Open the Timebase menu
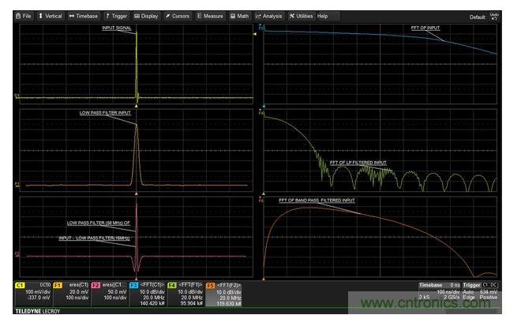 [84, 16]
